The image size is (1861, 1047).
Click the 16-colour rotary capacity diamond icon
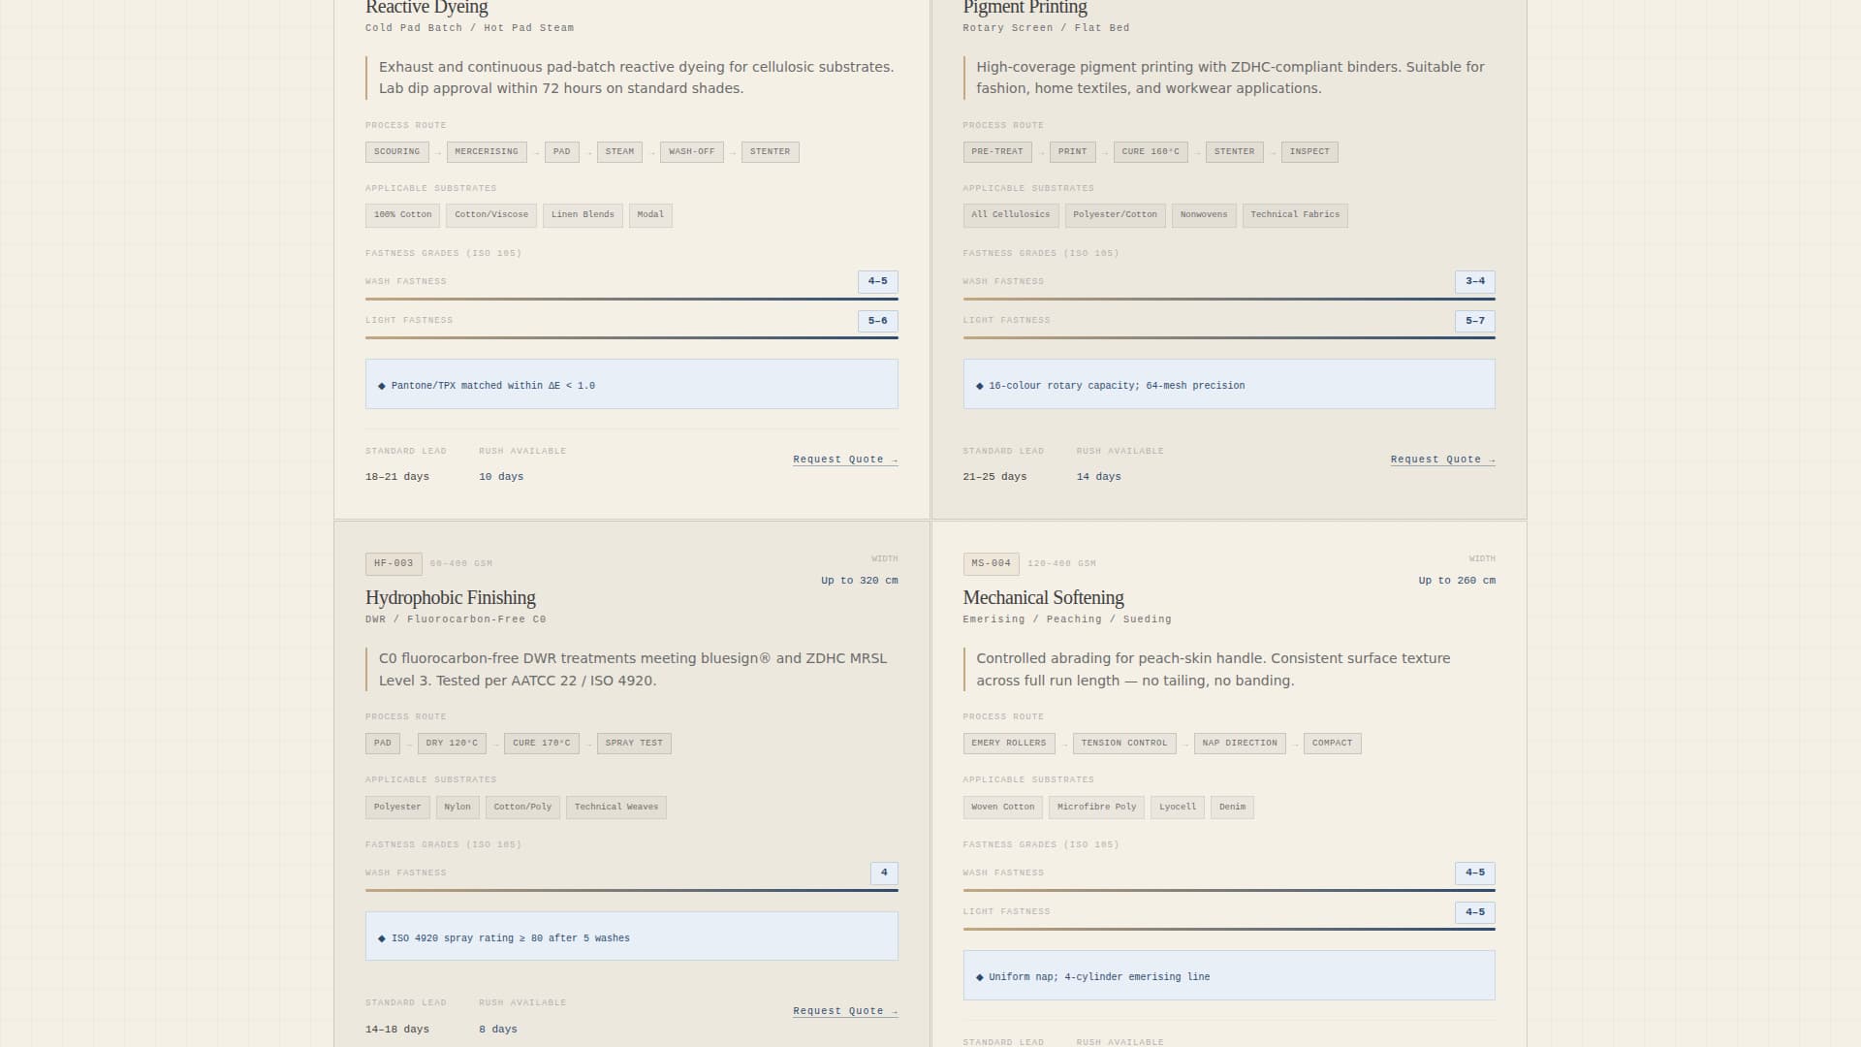979,386
